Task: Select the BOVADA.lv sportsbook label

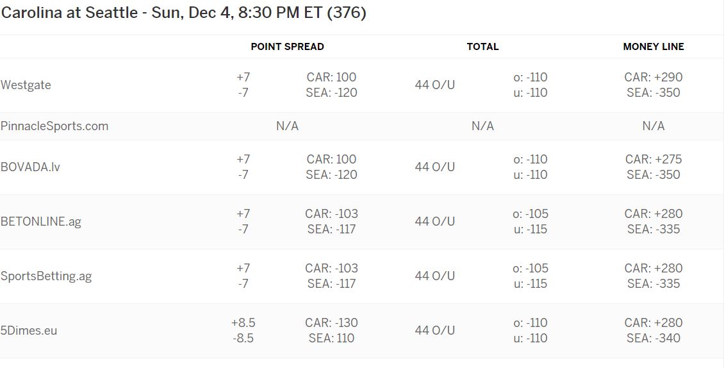Action: [31, 167]
